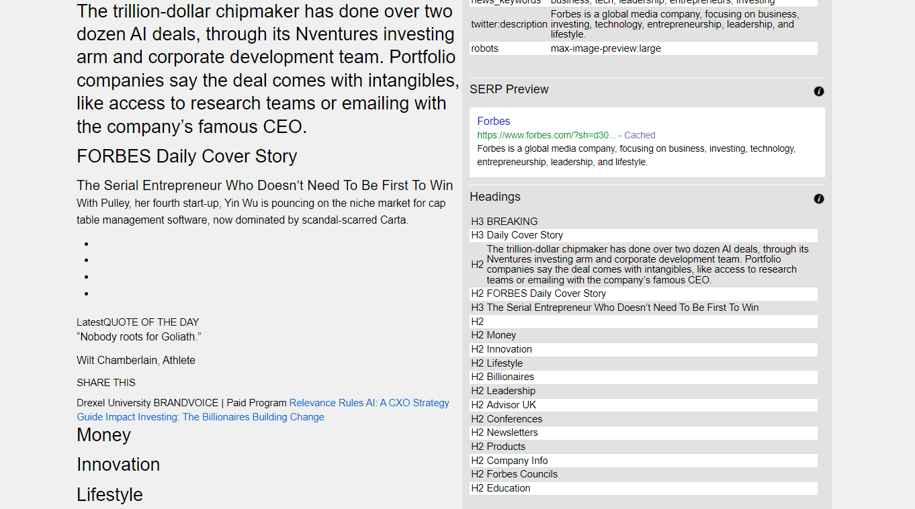Click the Cached link in SERP preview

[x=640, y=135]
